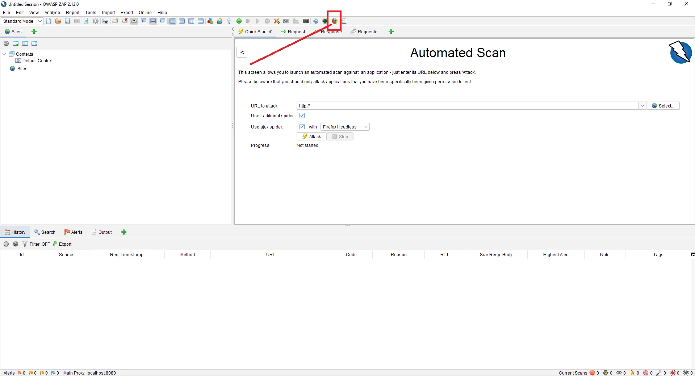Switch to the Alerts tab
The image size is (695, 376).
point(74,232)
